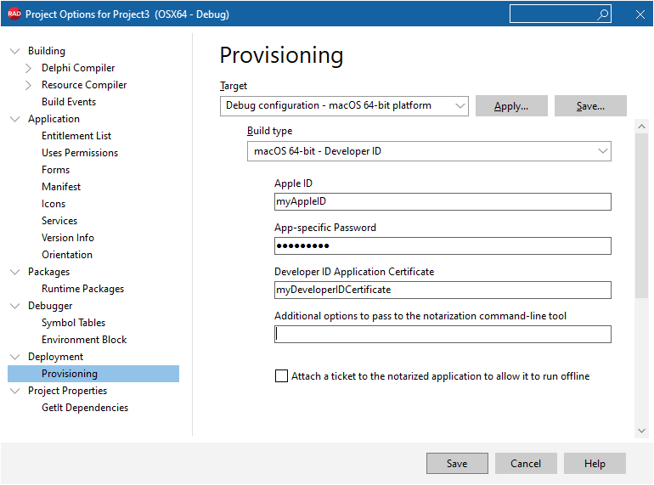Select the Provisioning tree item
This screenshot has height=485, width=654.
(93, 374)
